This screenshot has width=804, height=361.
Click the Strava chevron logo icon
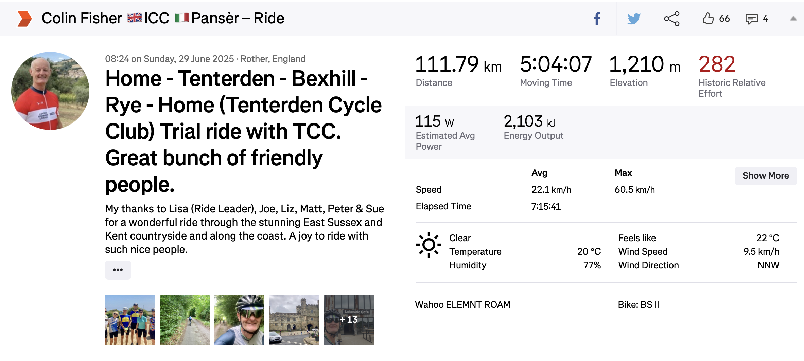[24, 18]
